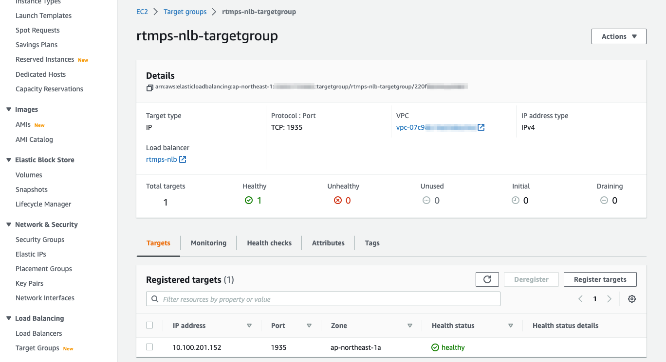This screenshot has width=666, height=362.
Task: Open Savings Plans in sidebar
Action: [x=37, y=45]
